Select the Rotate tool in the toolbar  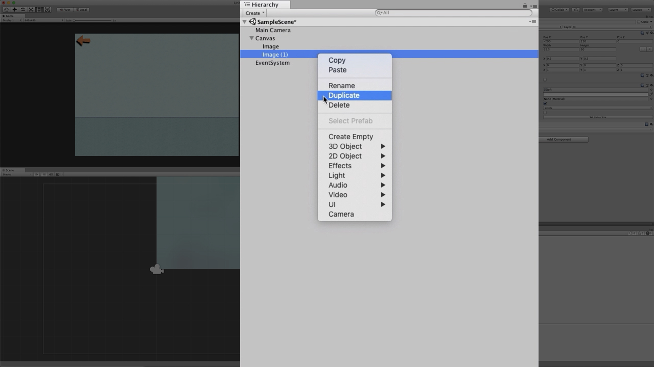[22, 10]
